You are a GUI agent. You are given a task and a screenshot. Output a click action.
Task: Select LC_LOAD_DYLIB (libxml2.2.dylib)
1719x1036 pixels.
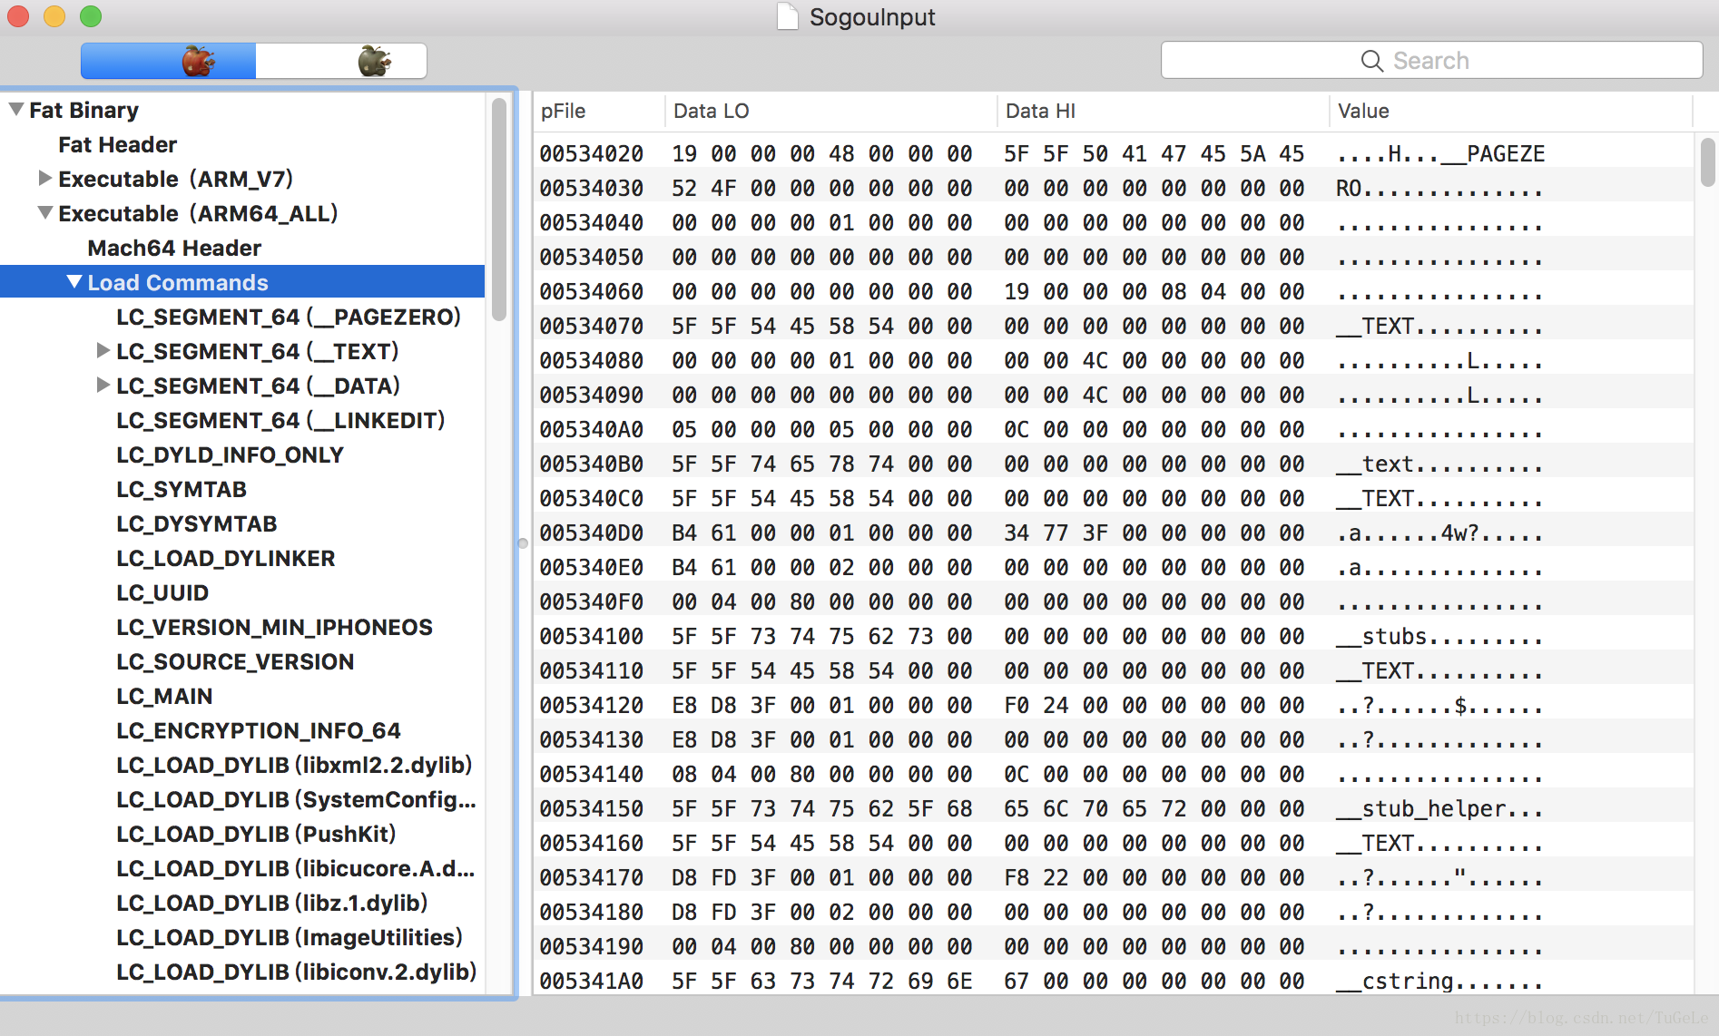click(294, 765)
